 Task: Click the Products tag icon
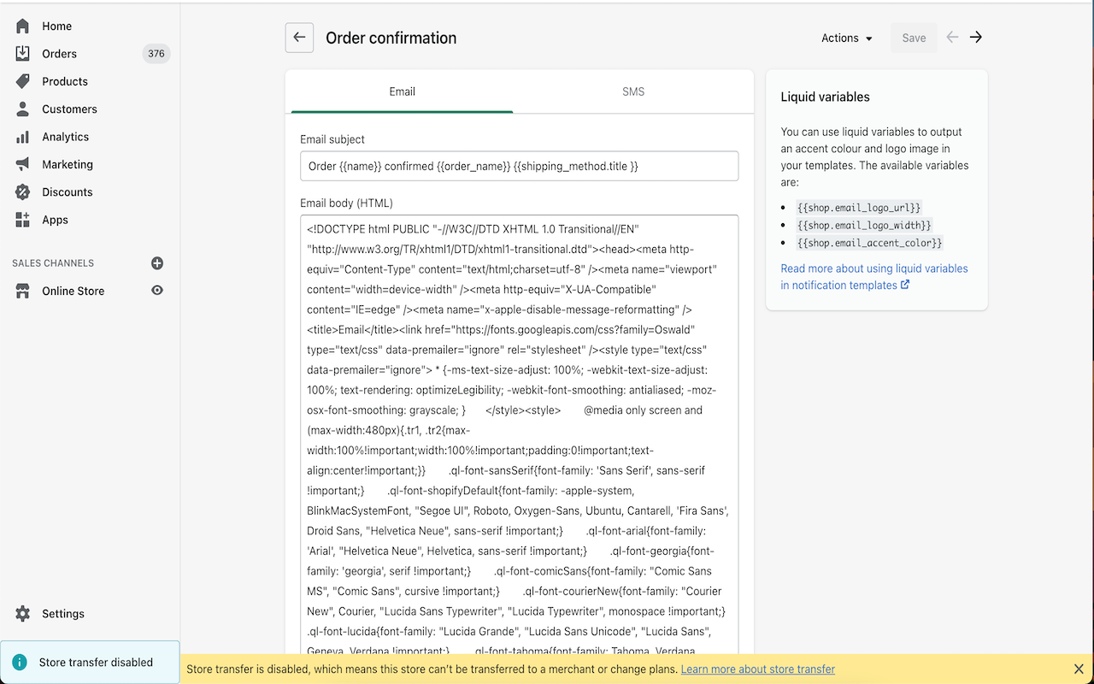(x=23, y=81)
